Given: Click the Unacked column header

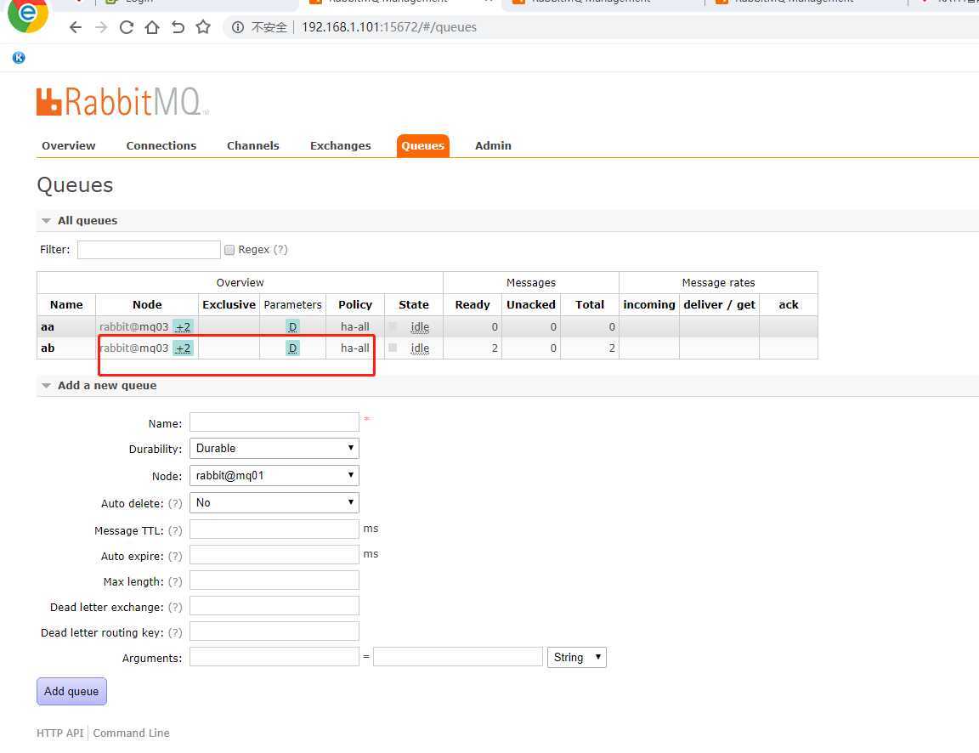Looking at the screenshot, I should pos(530,305).
